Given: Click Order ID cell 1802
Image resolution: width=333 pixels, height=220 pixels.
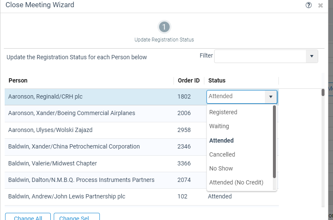Looking at the screenshot, I should pyautogui.click(x=184, y=96).
